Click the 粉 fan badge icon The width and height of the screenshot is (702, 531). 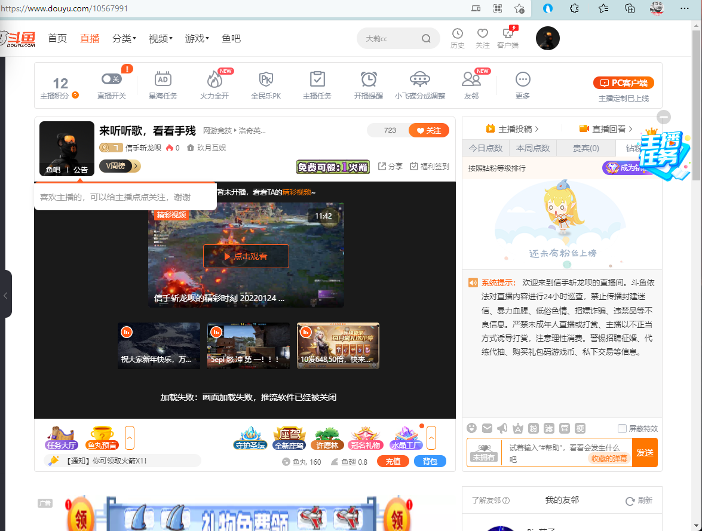click(x=533, y=428)
